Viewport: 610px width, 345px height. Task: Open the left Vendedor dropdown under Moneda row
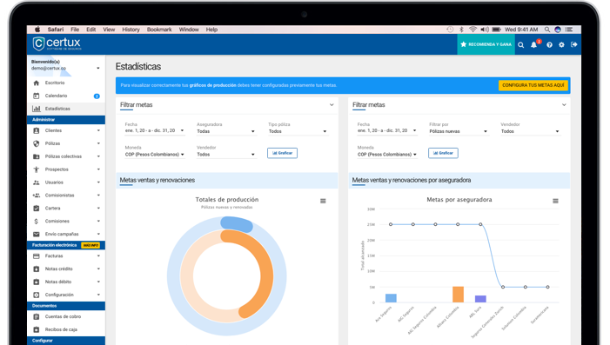coord(226,154)
